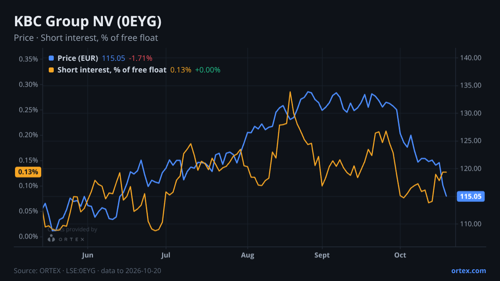The height and width of the screenshot is (281, 500).
Task: Click the 110.00 right axis label
Action: 471,224
